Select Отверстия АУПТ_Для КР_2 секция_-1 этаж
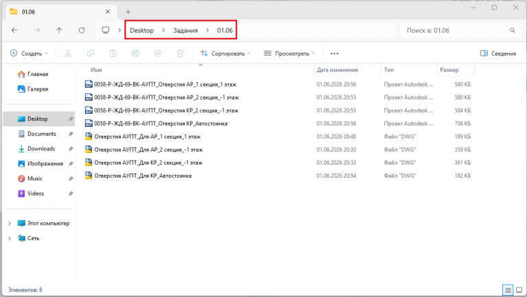 148,163
